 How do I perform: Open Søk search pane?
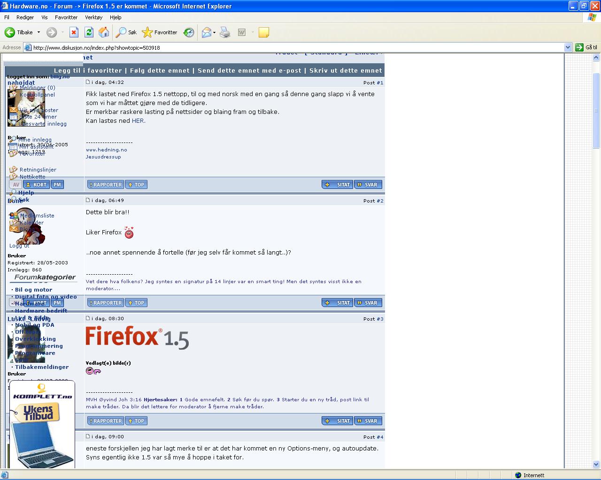click(126, 32)
